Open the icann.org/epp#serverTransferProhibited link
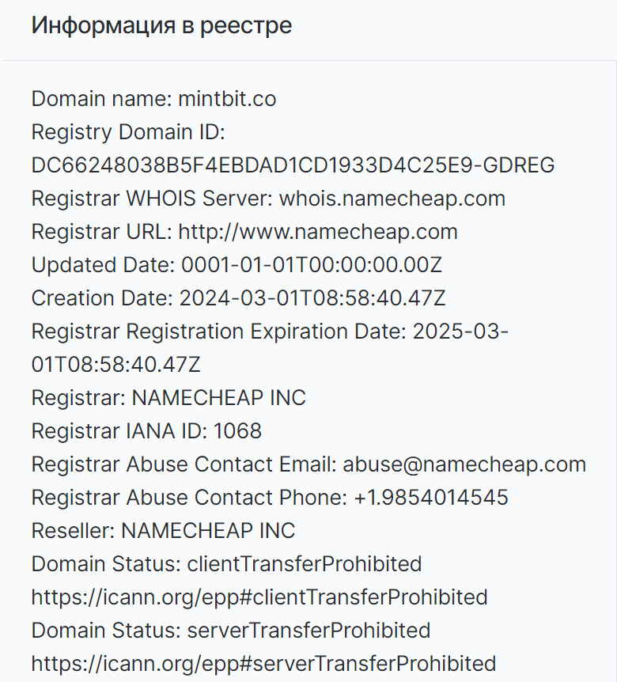This screenshot has width=617, height=682. click(x=263, y=664)
